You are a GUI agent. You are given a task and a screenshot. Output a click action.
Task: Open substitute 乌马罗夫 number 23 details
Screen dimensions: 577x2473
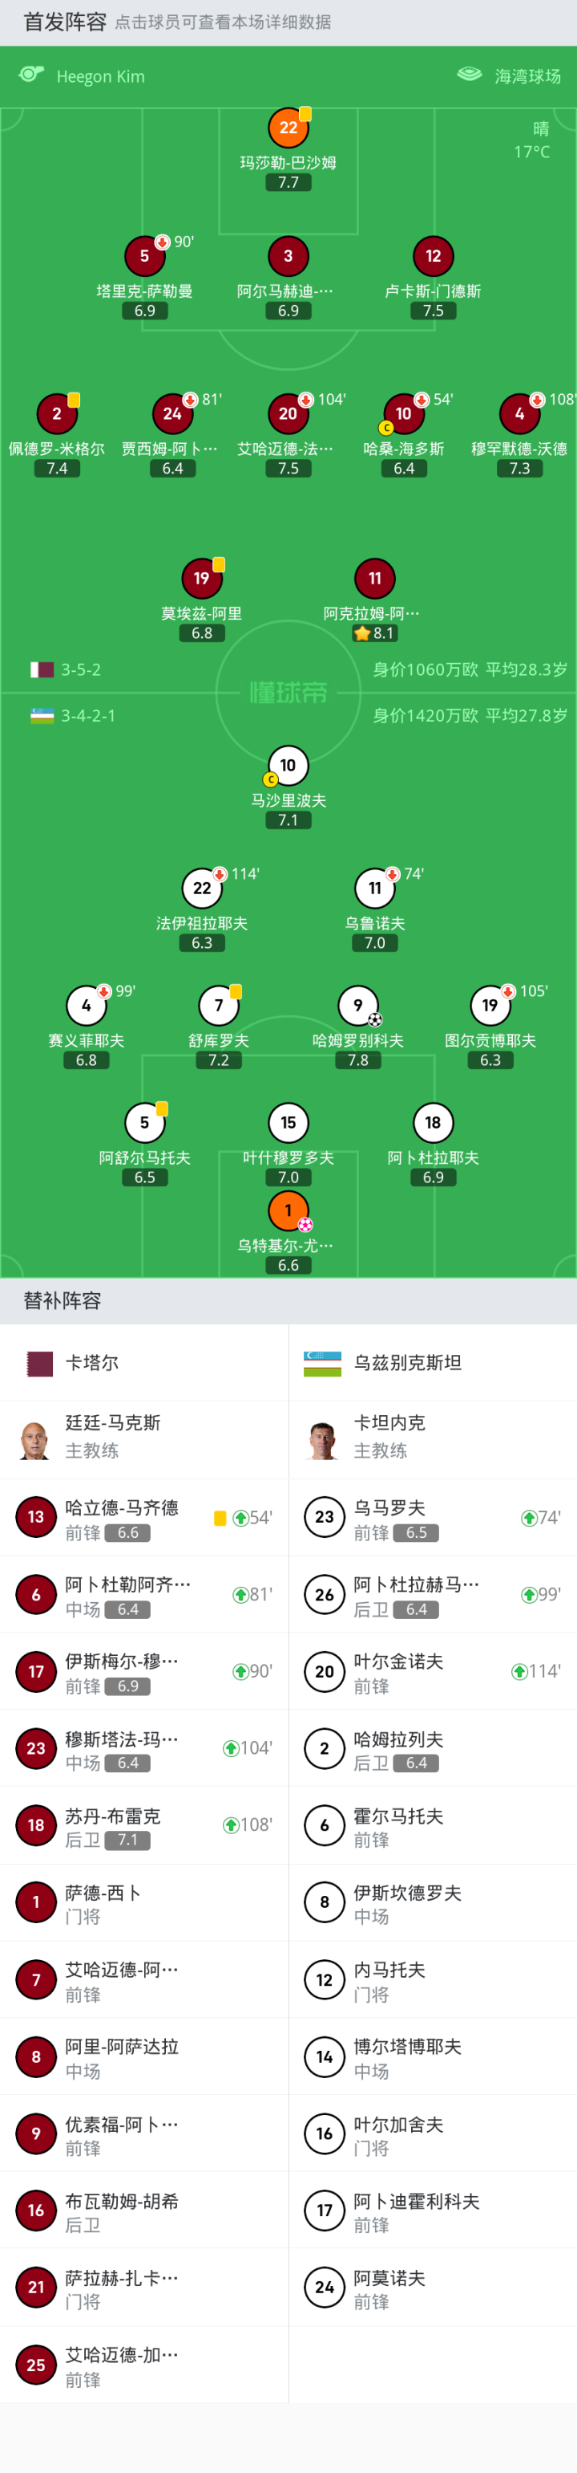[x=324, y=1517]
